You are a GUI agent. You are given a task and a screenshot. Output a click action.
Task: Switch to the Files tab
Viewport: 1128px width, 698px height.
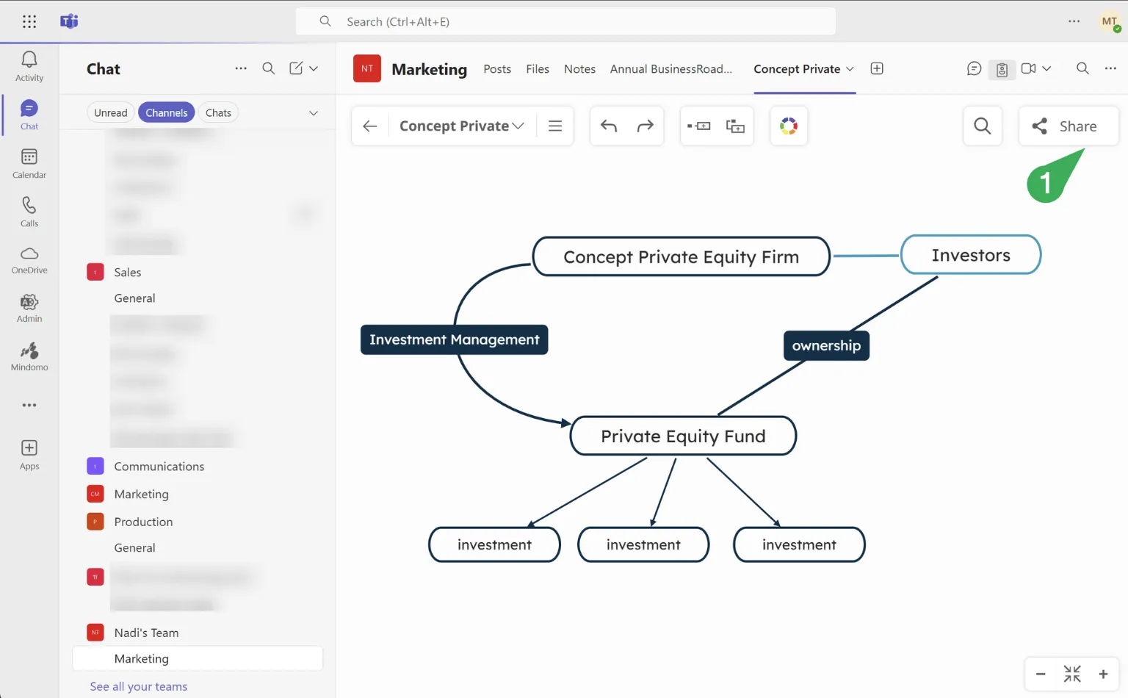pyautogui.click(x=537, y=69)
